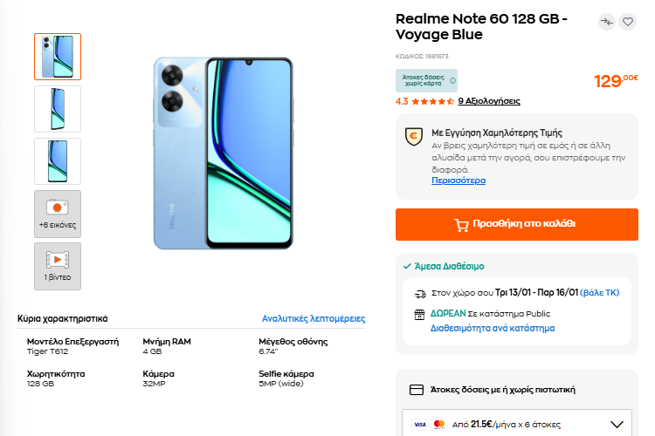Add phone to wishlist with heart icon
Image resolution: width=655 pixels, height=436 pixels.
[x=627, y=22]
